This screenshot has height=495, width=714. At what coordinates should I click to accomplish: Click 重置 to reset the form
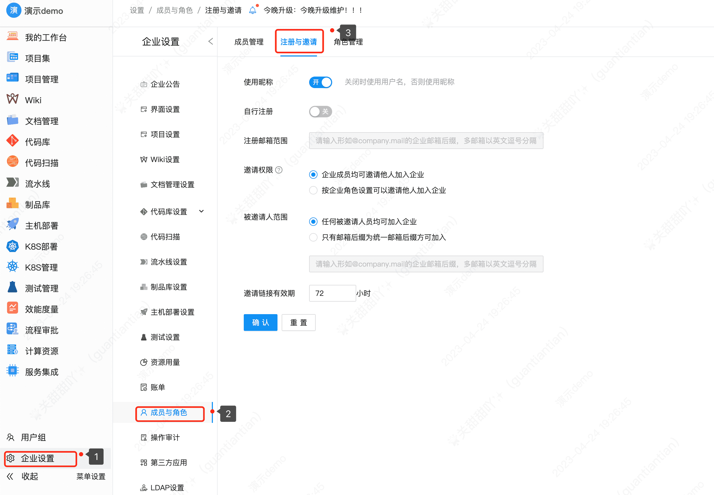298,323
